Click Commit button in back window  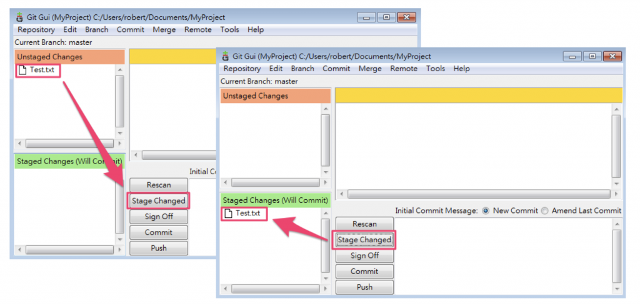pos(159,232)
